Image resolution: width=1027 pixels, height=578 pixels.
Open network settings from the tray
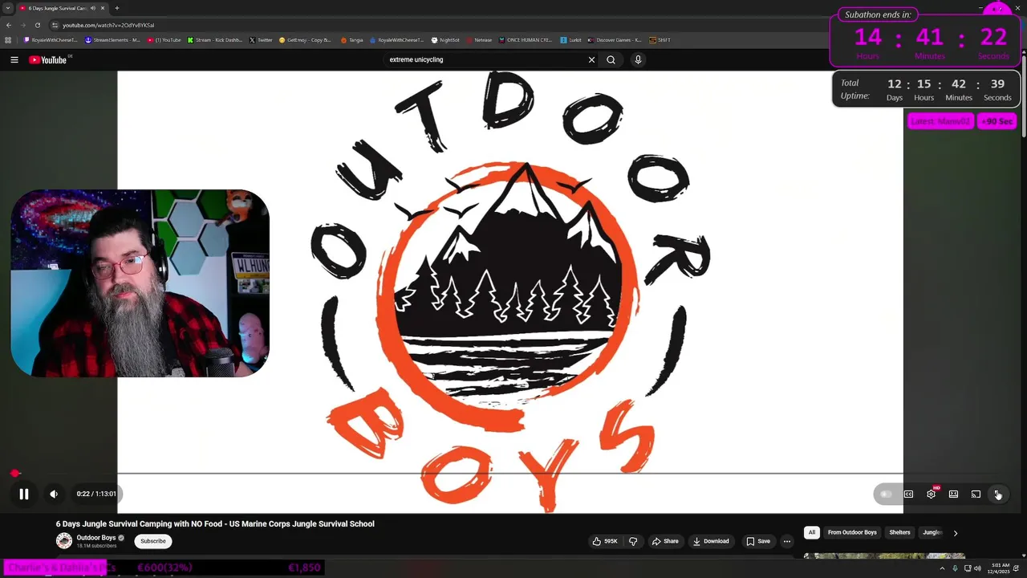click(x=968, y=568)
